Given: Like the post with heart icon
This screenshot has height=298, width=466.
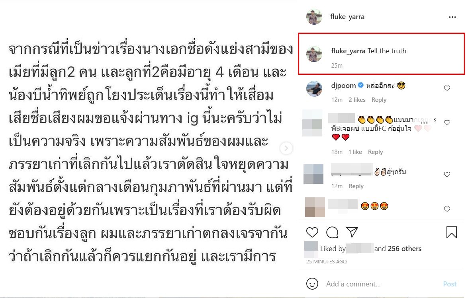Looking at the screenshot, I should pyautogui.click(x=312, y=232).
